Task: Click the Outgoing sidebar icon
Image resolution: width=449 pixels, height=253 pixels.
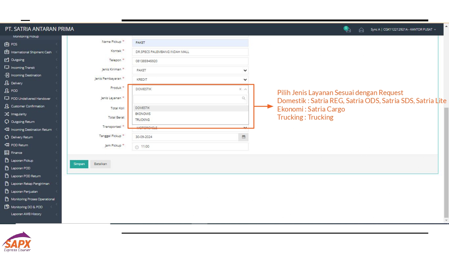Action: 7,60
